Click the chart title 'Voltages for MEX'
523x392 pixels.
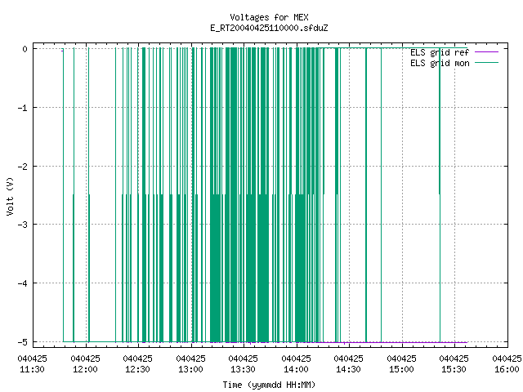tap(269, 17)
